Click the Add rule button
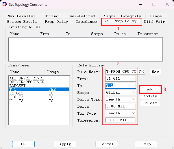 pos(150,89)
